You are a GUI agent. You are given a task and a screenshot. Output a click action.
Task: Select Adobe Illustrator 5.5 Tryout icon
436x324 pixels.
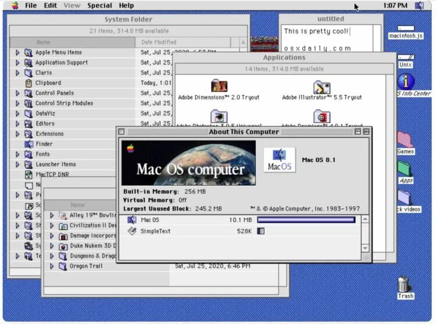321,87
